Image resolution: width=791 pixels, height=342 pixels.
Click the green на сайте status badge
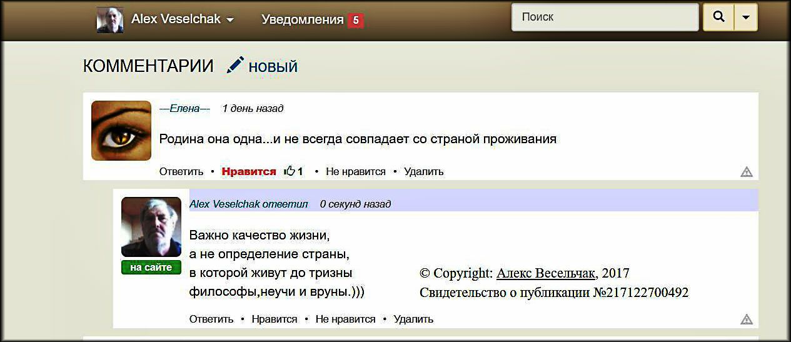pos(151,268)
